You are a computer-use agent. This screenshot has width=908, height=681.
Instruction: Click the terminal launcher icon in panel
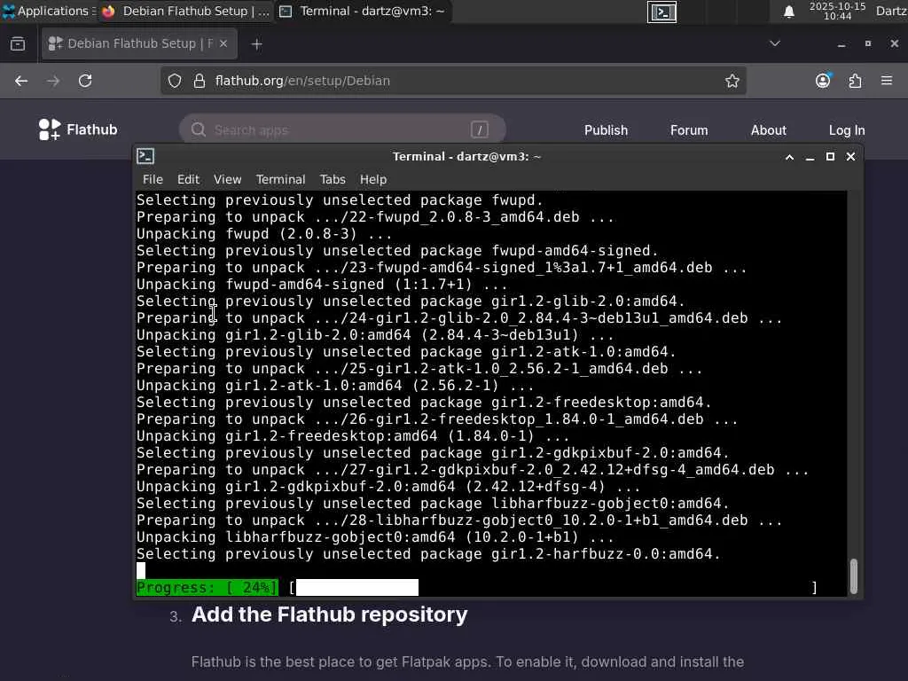point(661,12)
